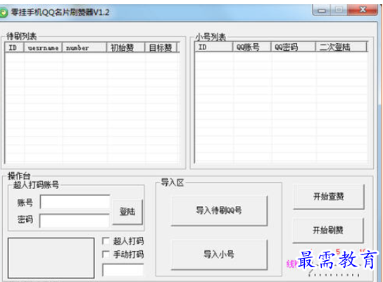Click 导入待刷QQ号 button
The height and width of the screenshot is (282, 383).
(219, 210)
